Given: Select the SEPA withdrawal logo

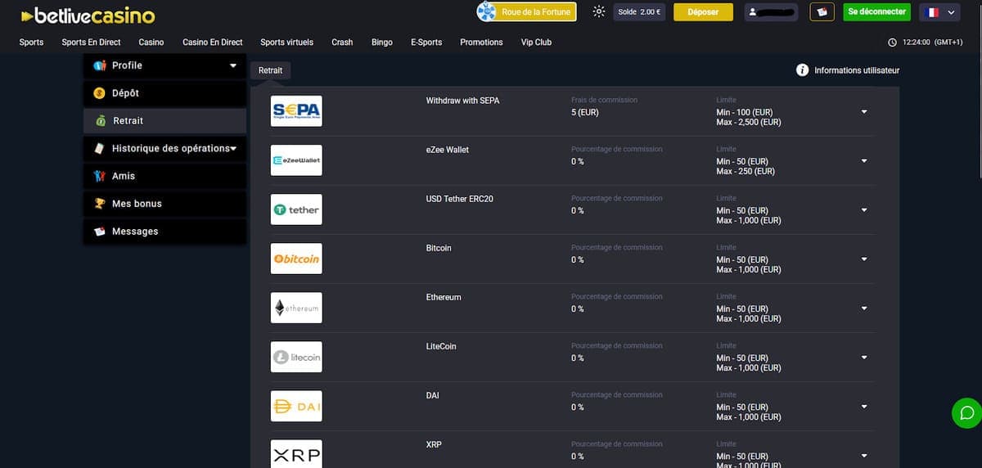Looking at the screenshot, I should pos(296,111).
